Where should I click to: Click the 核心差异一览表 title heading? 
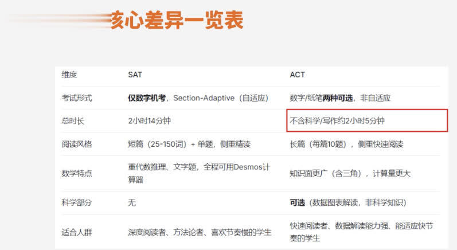[x=177, y=20]
